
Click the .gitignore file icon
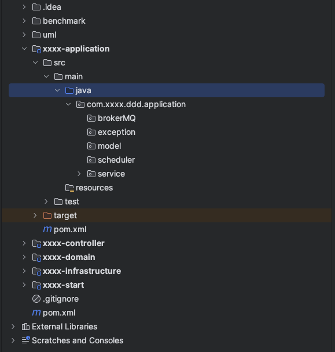click(x=36, y=299)
